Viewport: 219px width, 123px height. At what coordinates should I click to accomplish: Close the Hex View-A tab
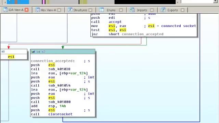59,10
